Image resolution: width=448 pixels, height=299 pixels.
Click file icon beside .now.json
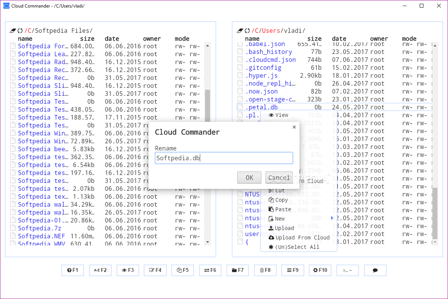pyautogui.click(x=240, y=91)
